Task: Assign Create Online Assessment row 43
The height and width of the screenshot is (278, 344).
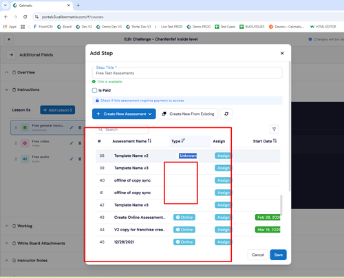Action: (223, 217)
